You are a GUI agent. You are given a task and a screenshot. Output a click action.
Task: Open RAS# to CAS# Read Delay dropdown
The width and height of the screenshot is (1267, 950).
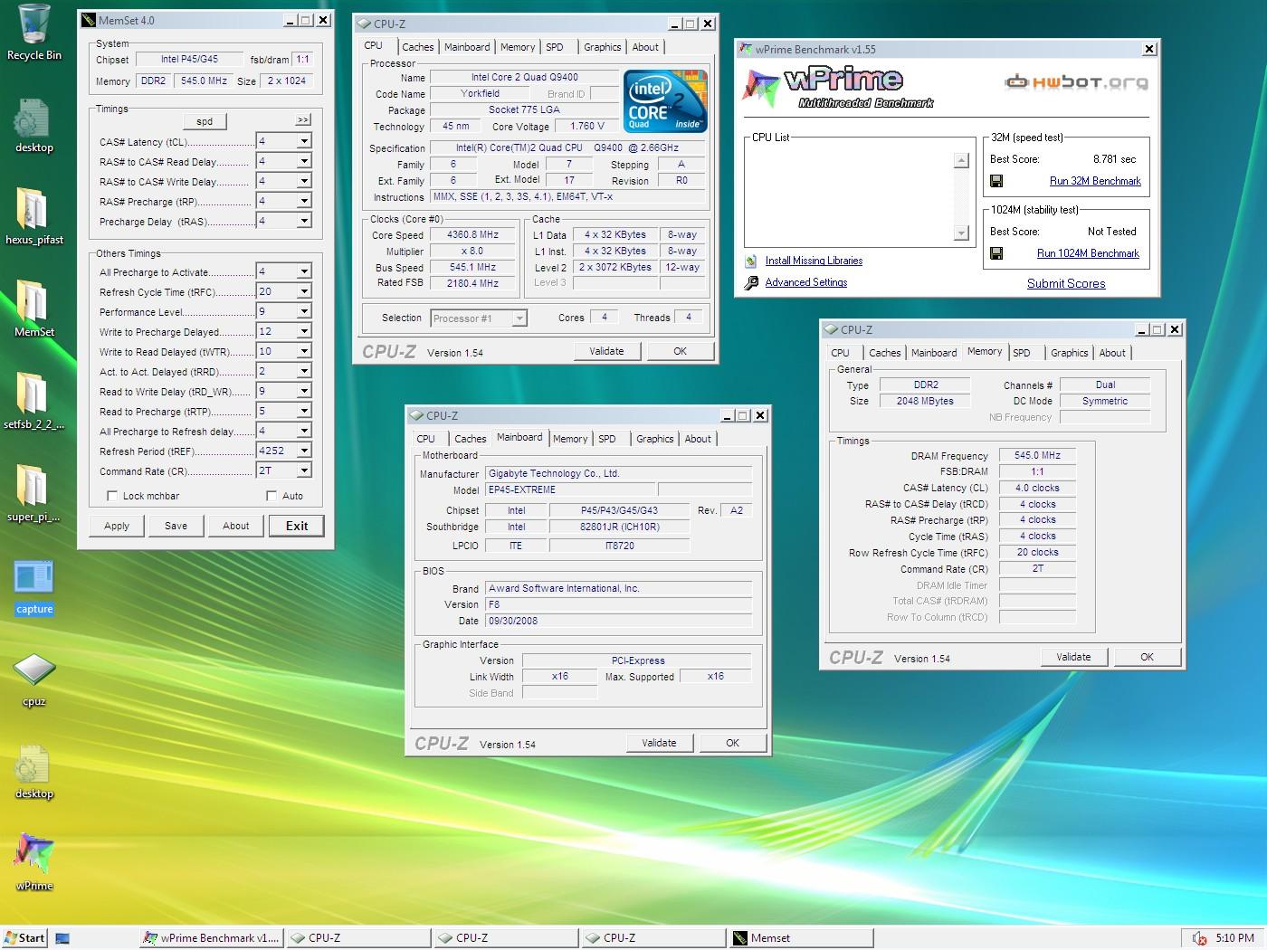pyautogui.click(x=304, y=161)
